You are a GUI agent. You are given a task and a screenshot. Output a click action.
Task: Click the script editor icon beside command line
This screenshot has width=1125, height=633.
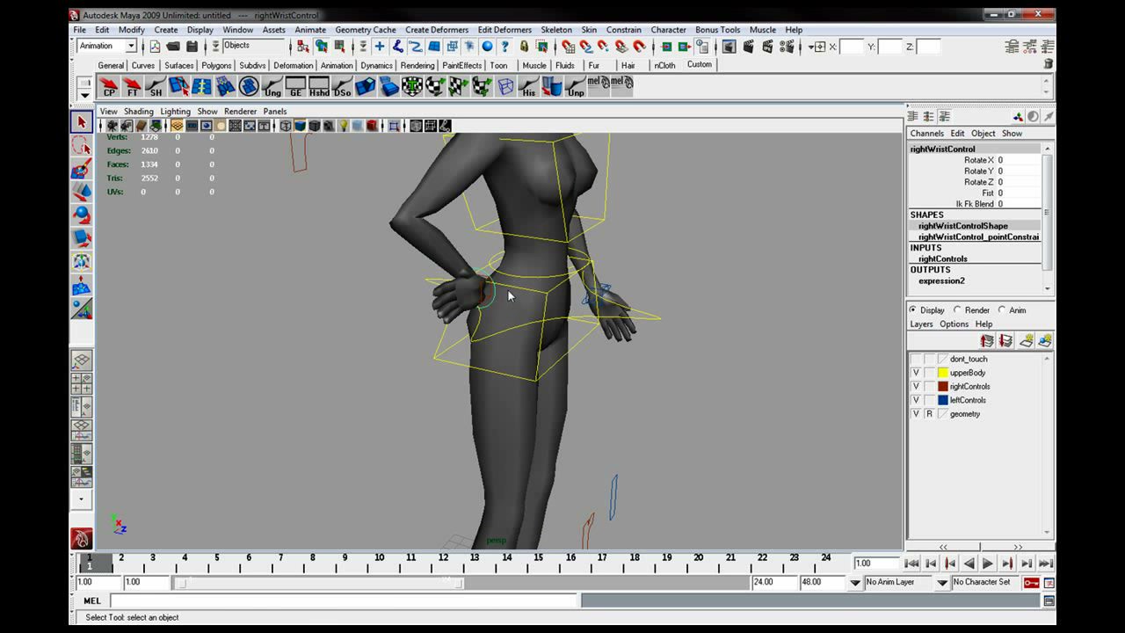click(1049, 600)
